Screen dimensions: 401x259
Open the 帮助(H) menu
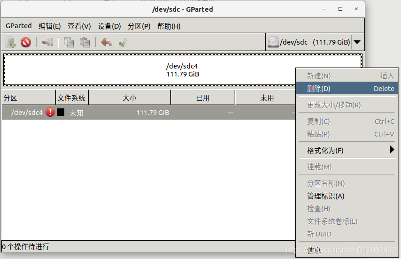tap(169, 26)
